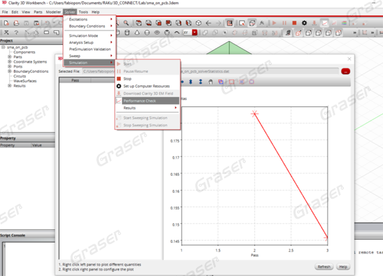This screenshot has width=383, height=276.
Task: Click the red browse file button
Action: pyautogui.click(x=345, y=71)
